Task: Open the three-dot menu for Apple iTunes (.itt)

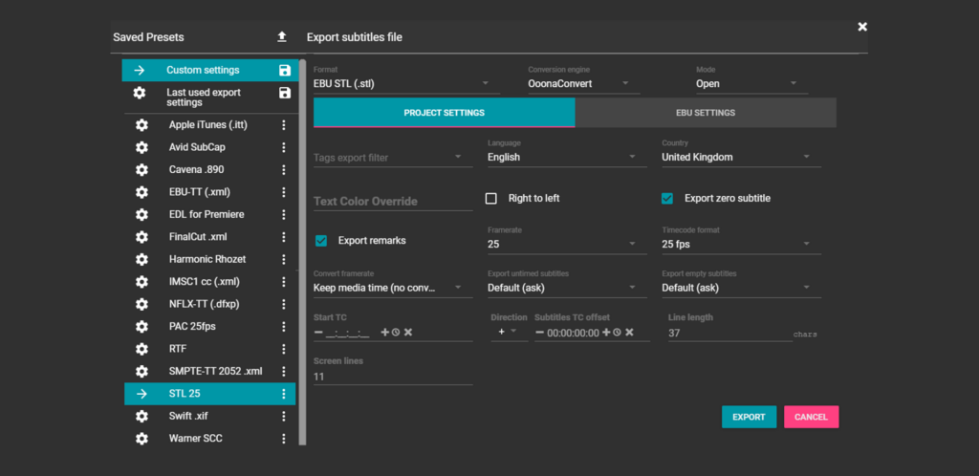Action: (x=283, y=125)
